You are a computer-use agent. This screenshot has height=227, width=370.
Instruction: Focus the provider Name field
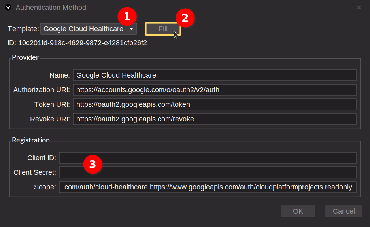click(x=214, y=75)
